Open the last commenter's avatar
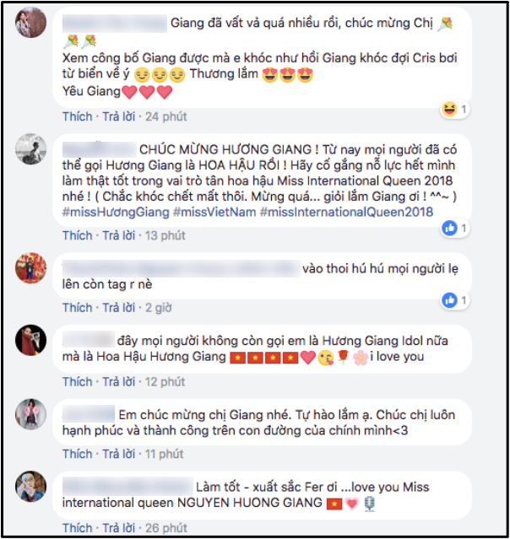This screenshot has width=510, height=539. tap(30, 487)
